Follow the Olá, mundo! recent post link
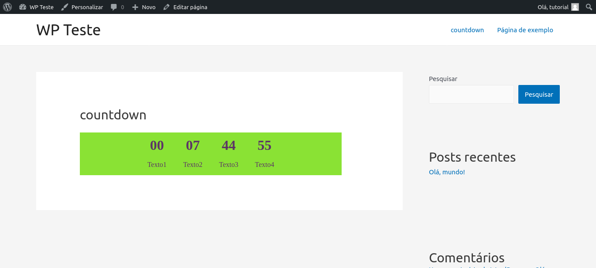Viewport: 596px width, 268px height. tap(447, 172)
